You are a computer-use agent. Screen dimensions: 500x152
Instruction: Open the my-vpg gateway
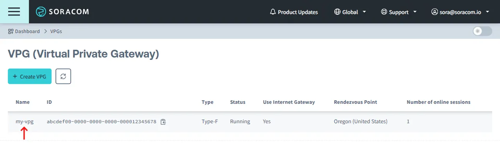pyautogui.click(x=25, y=121)
